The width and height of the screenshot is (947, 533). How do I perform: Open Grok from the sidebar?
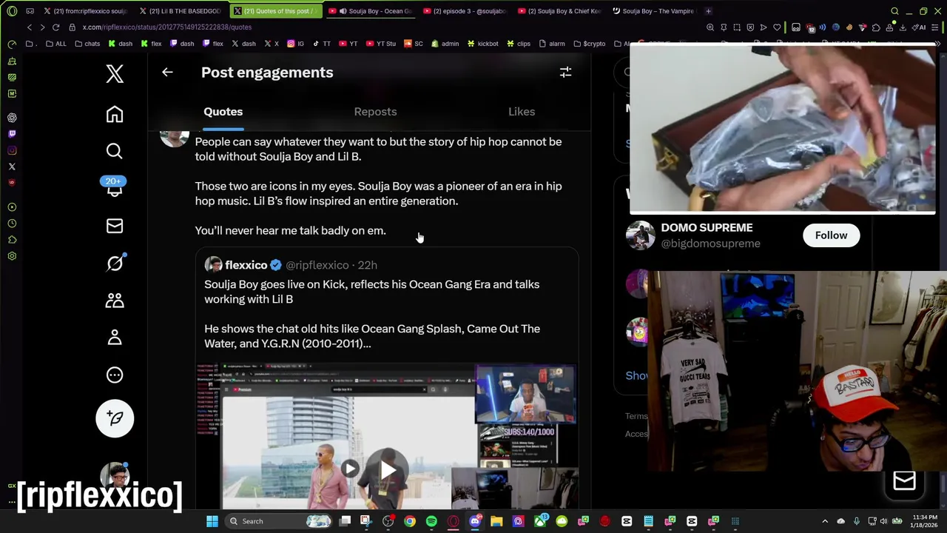(114, 263)
